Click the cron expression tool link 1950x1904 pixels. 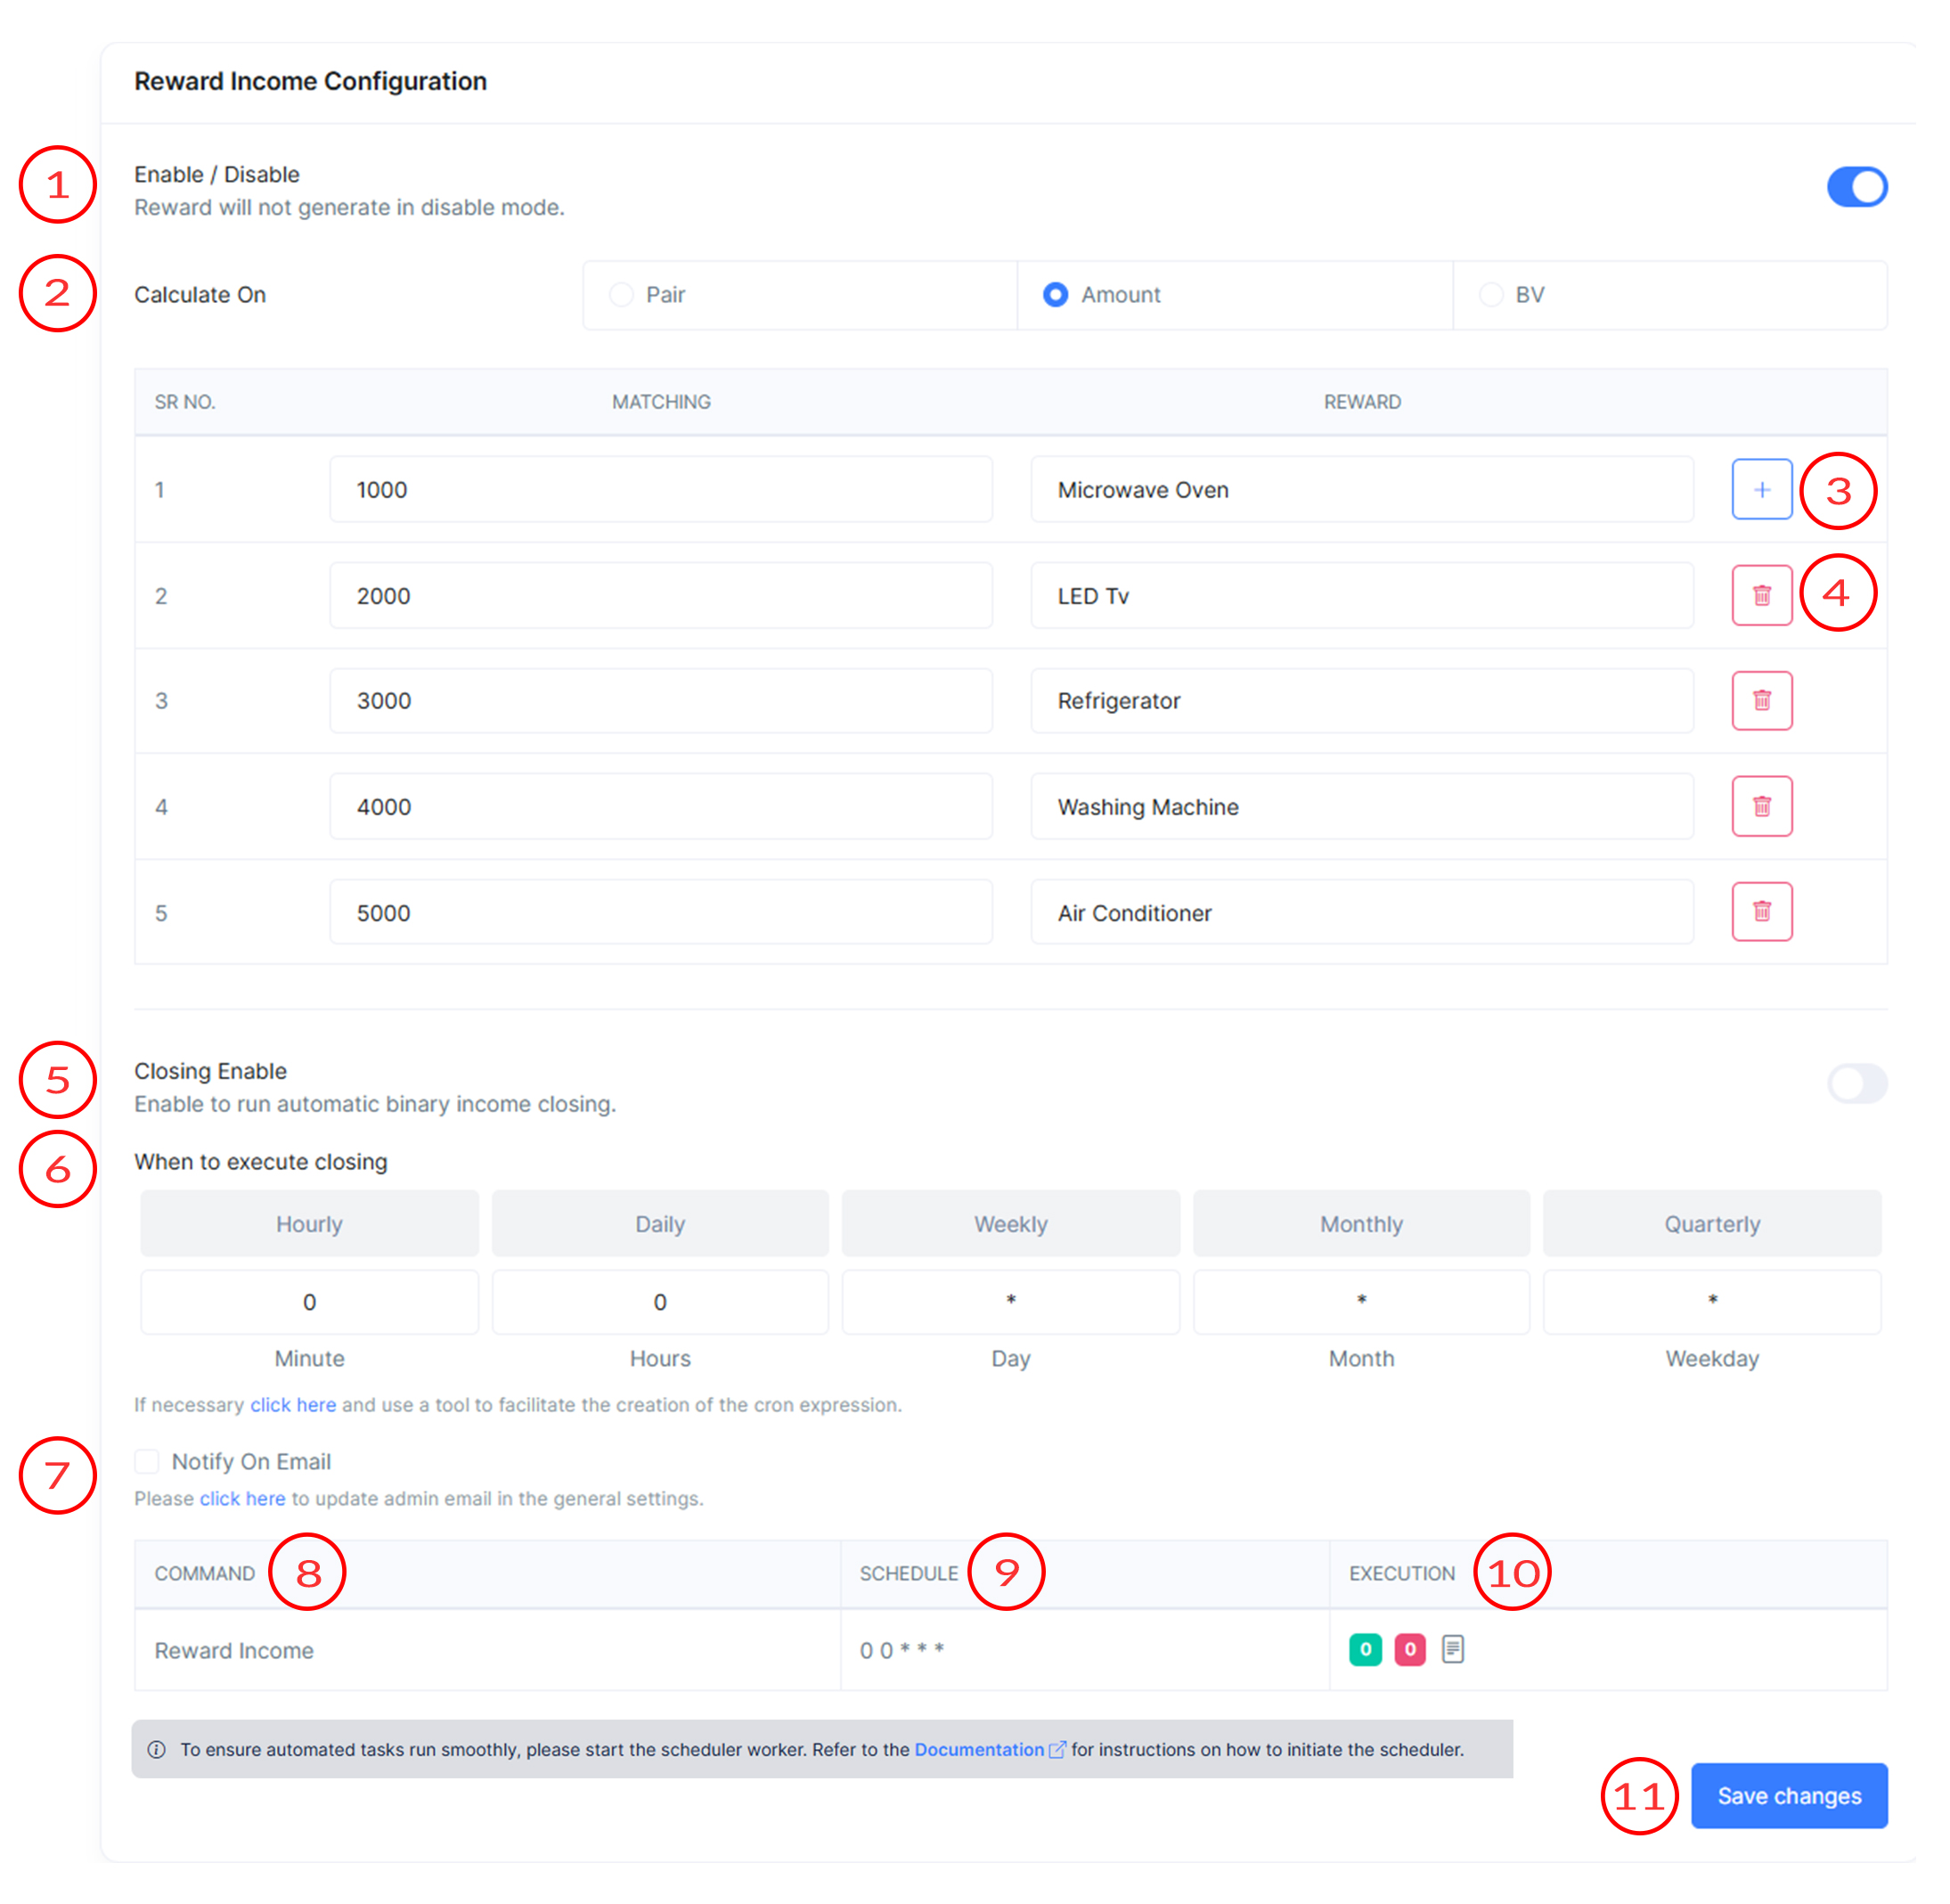292,1404
